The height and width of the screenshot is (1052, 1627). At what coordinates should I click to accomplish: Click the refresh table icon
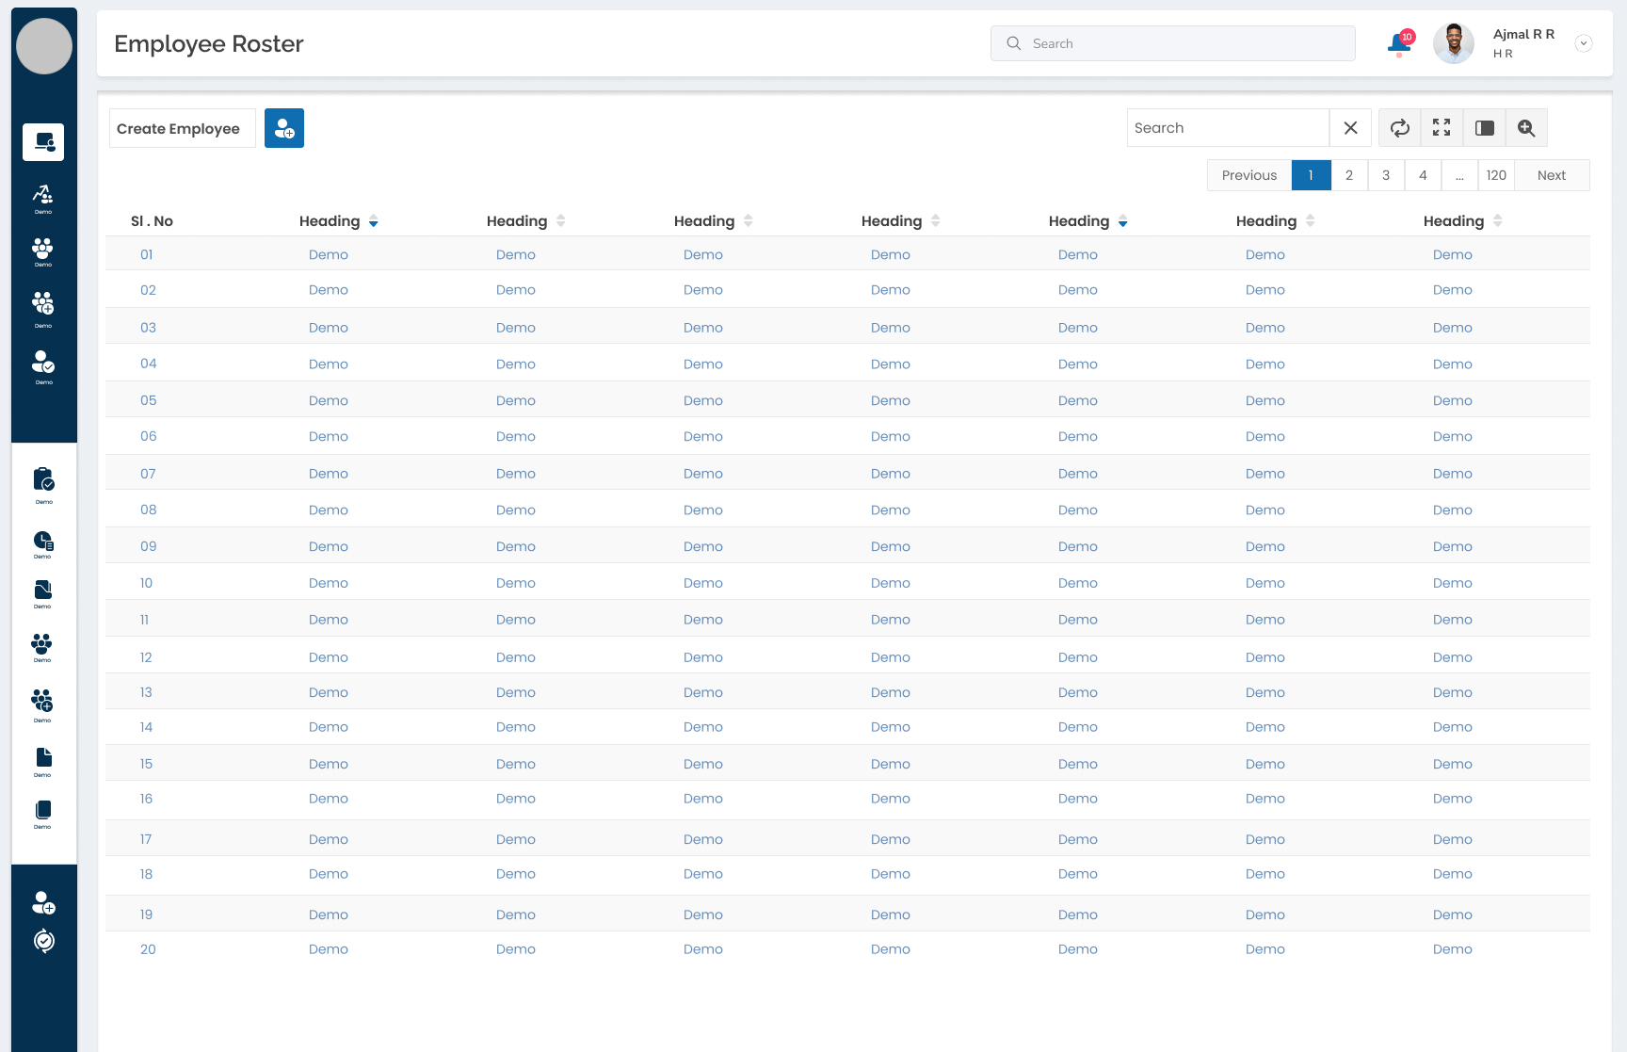pos(1400,128)
